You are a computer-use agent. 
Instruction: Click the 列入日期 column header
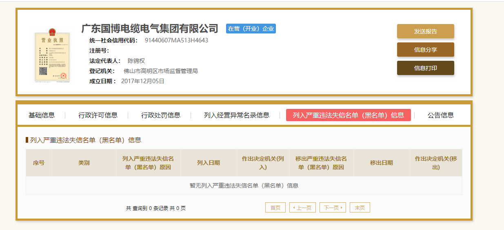(209, 163)
